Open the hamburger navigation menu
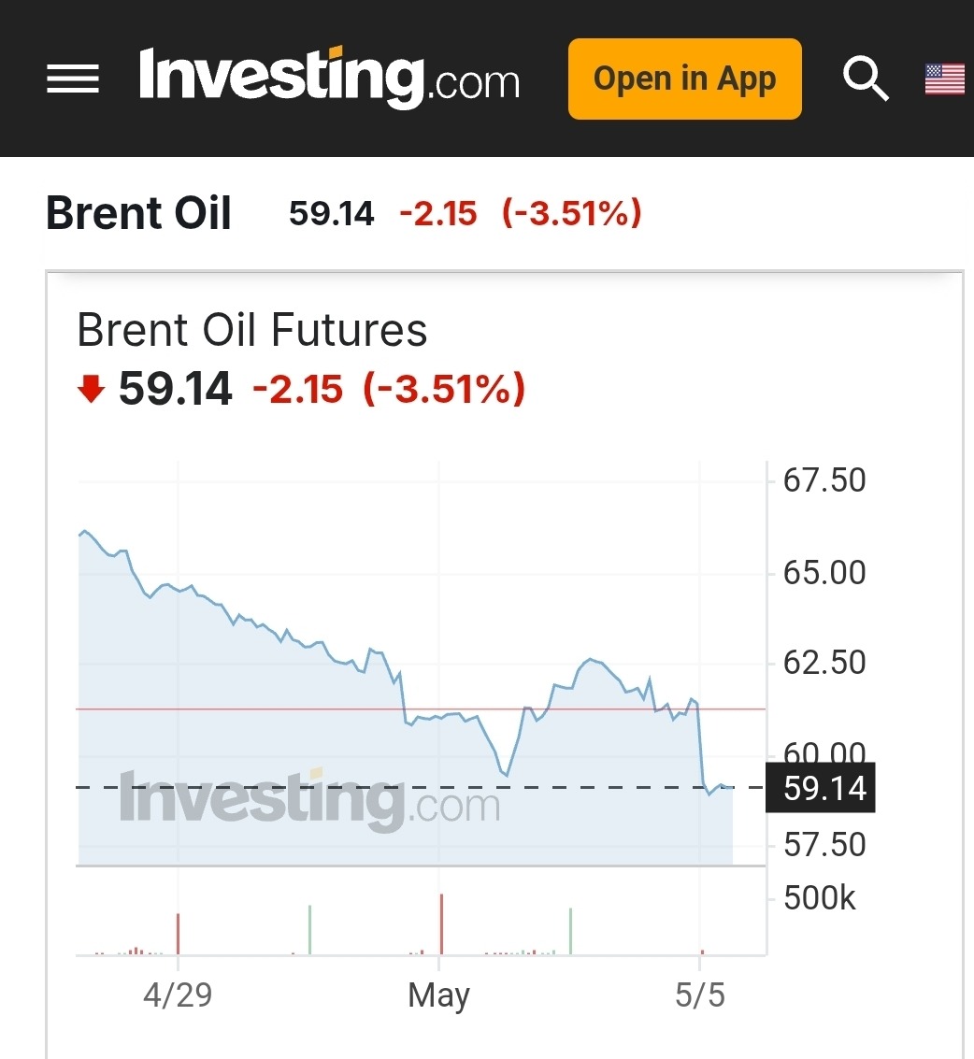This screenshot has width=974, height=1059. click(73, 79)
